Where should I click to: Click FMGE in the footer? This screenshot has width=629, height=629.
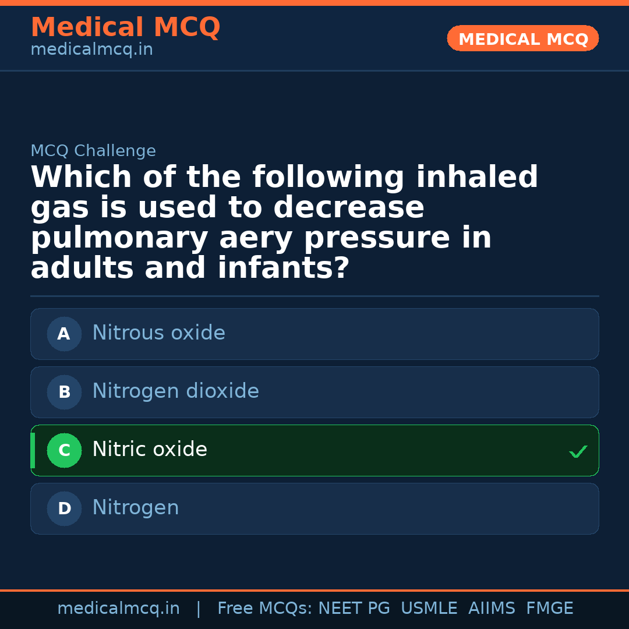click(x=550, y=609)
